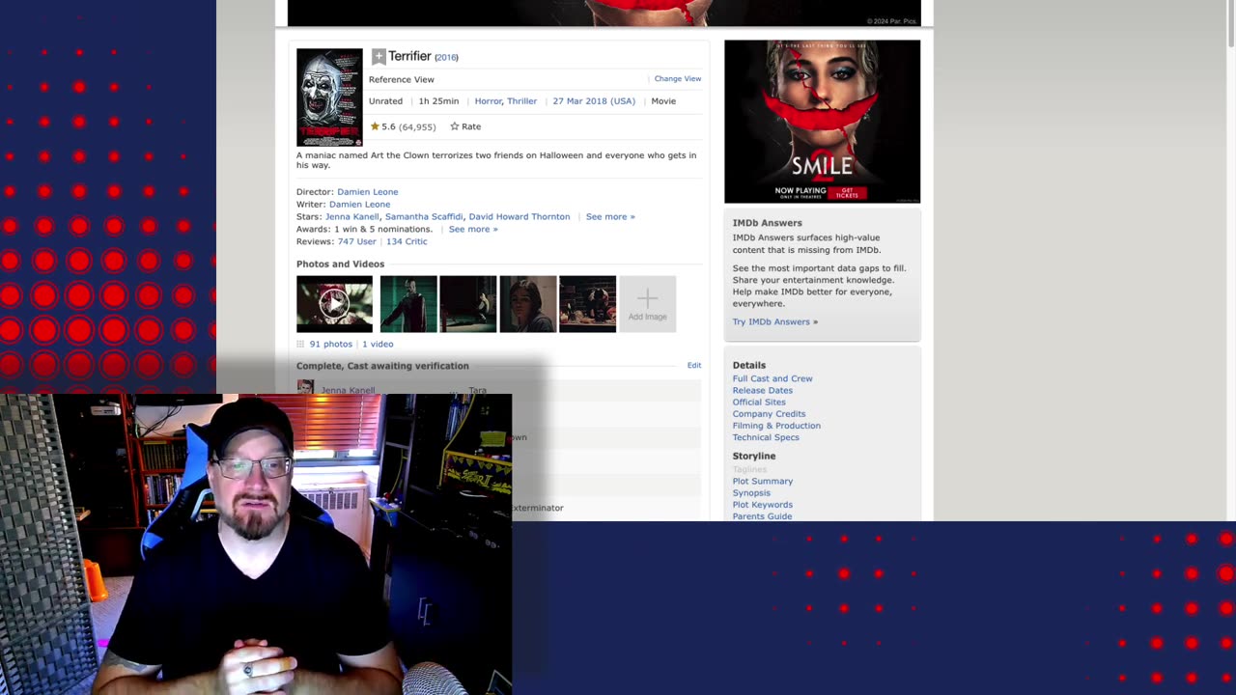The width and height of the screenshot is (1236, 695).
Task: Click the Terrifier title text
Action: point(409,57)
